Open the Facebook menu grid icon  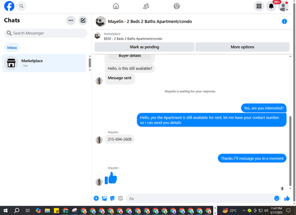click(x=259, y=6)
